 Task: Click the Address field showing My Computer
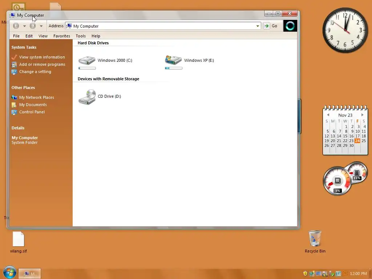163,26
